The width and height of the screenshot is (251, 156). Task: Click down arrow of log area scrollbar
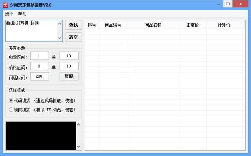coord(79,146)
